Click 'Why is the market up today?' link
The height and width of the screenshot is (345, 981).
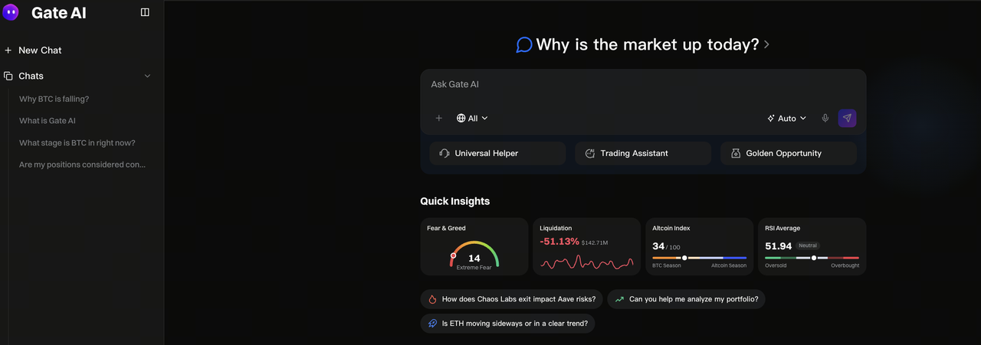point(648,45)
